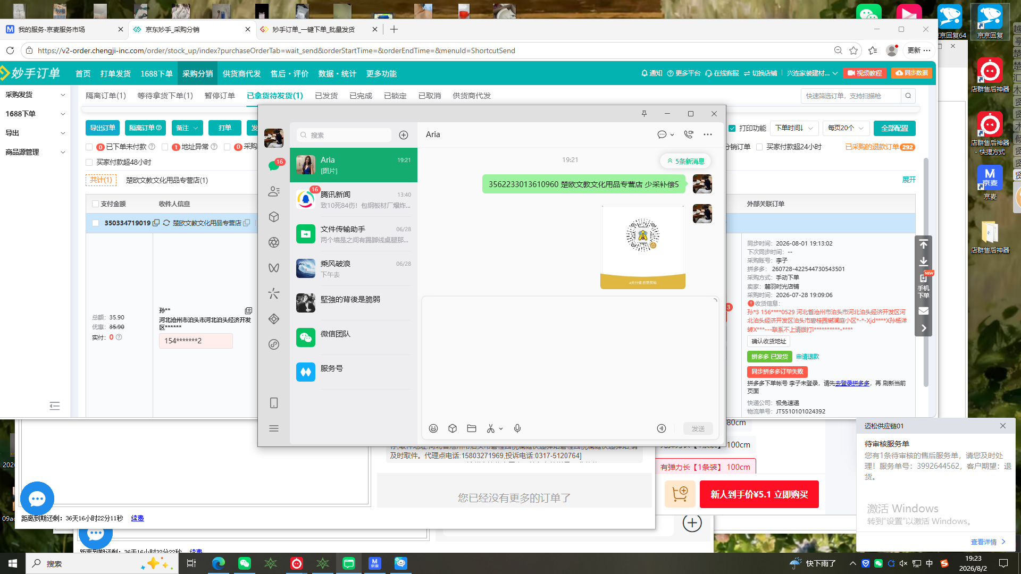Image resolution: width=1021 pixels, height=574 pixels.
Task: Focus the WeChat search box
Action: tap(344, 135)
